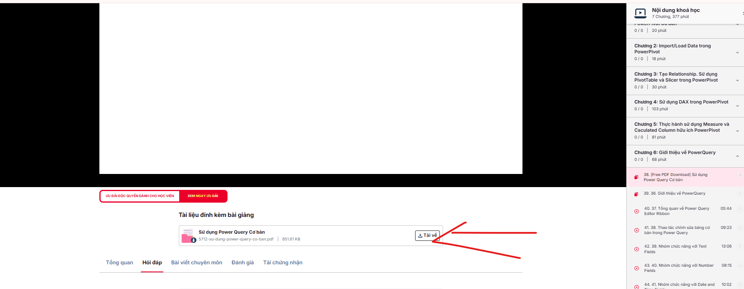This screenshot has width=744, height=289.
Task: Click the 05:44 lesson duration
Action: point(726,209)
